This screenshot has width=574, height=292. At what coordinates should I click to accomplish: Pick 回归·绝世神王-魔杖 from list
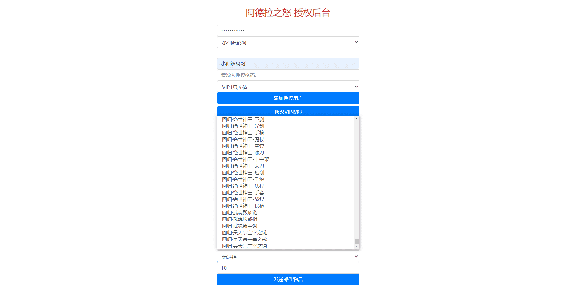285,139
